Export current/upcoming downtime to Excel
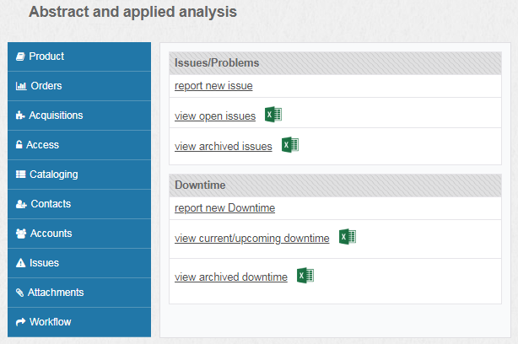The height and width of the screenshot is (344, 518). coord(348,236)
